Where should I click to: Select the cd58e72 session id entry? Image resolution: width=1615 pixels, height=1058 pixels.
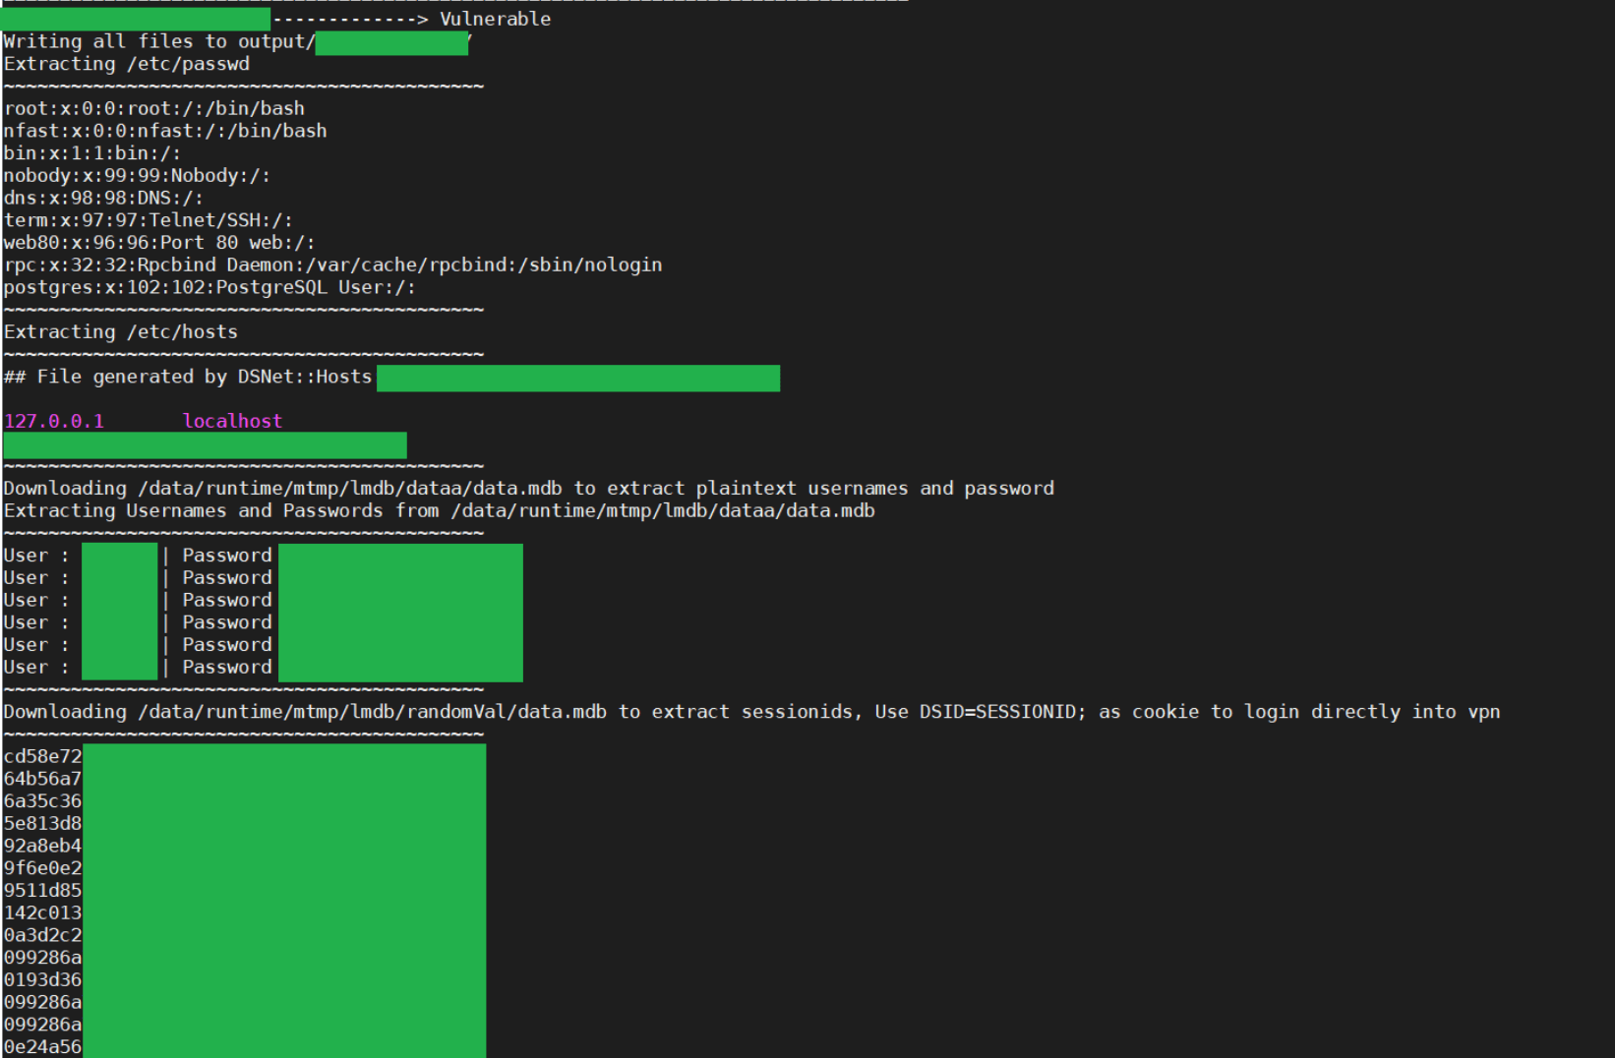coord(42,756)
